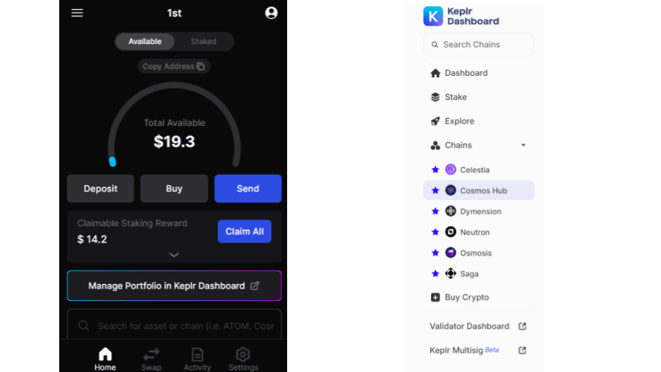Unfavorite Celestia using its star icon
Image resolution: width=661 pixels, height=372 pixels.
435,169
